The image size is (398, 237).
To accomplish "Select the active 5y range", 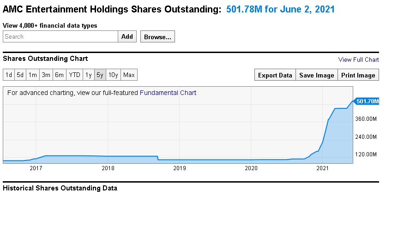I will coord(100,75).
